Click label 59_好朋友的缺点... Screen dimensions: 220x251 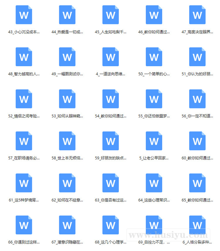coord(111,158)
